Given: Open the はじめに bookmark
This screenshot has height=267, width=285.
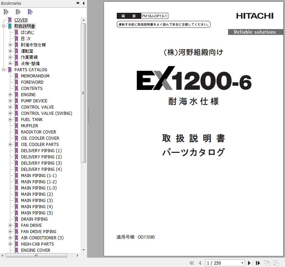Looking at the screenshot, I should [x=27, y=33].
